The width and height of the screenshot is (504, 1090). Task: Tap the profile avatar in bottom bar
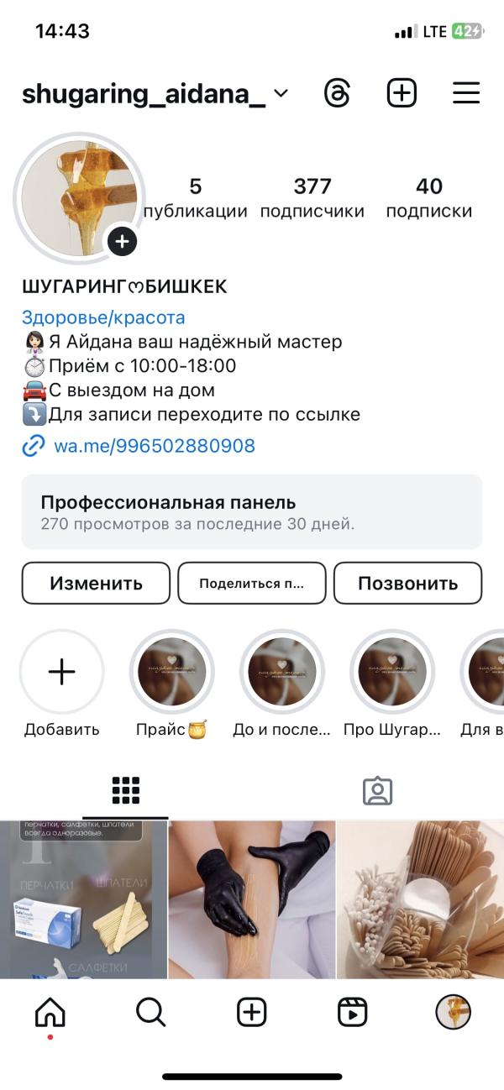tap(453, 1013)
